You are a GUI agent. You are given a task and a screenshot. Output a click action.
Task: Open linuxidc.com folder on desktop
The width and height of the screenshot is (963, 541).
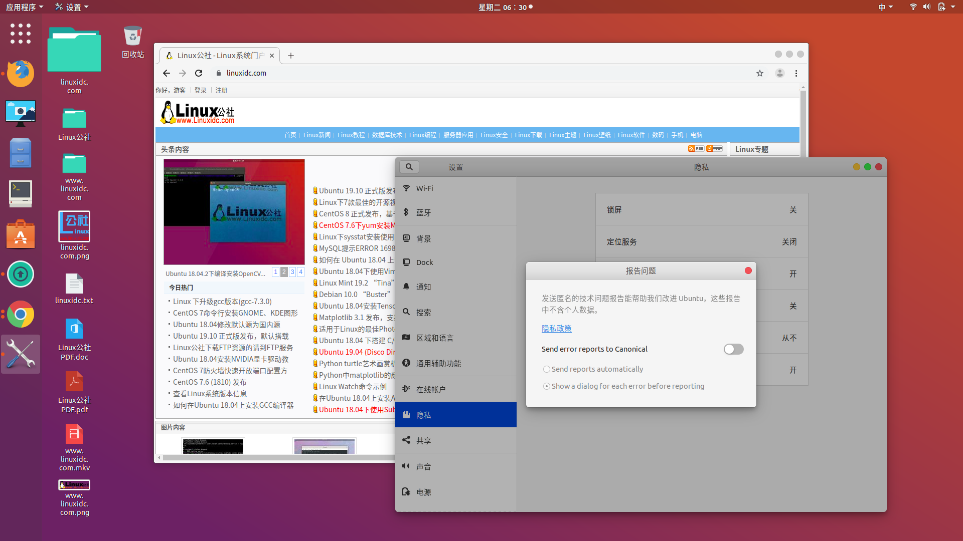point(74,60)
